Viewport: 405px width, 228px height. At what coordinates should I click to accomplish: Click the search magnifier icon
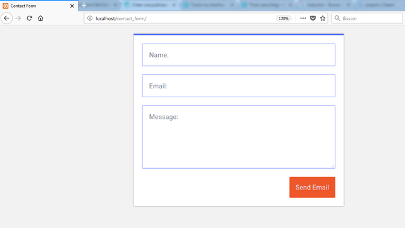point(337,18)
